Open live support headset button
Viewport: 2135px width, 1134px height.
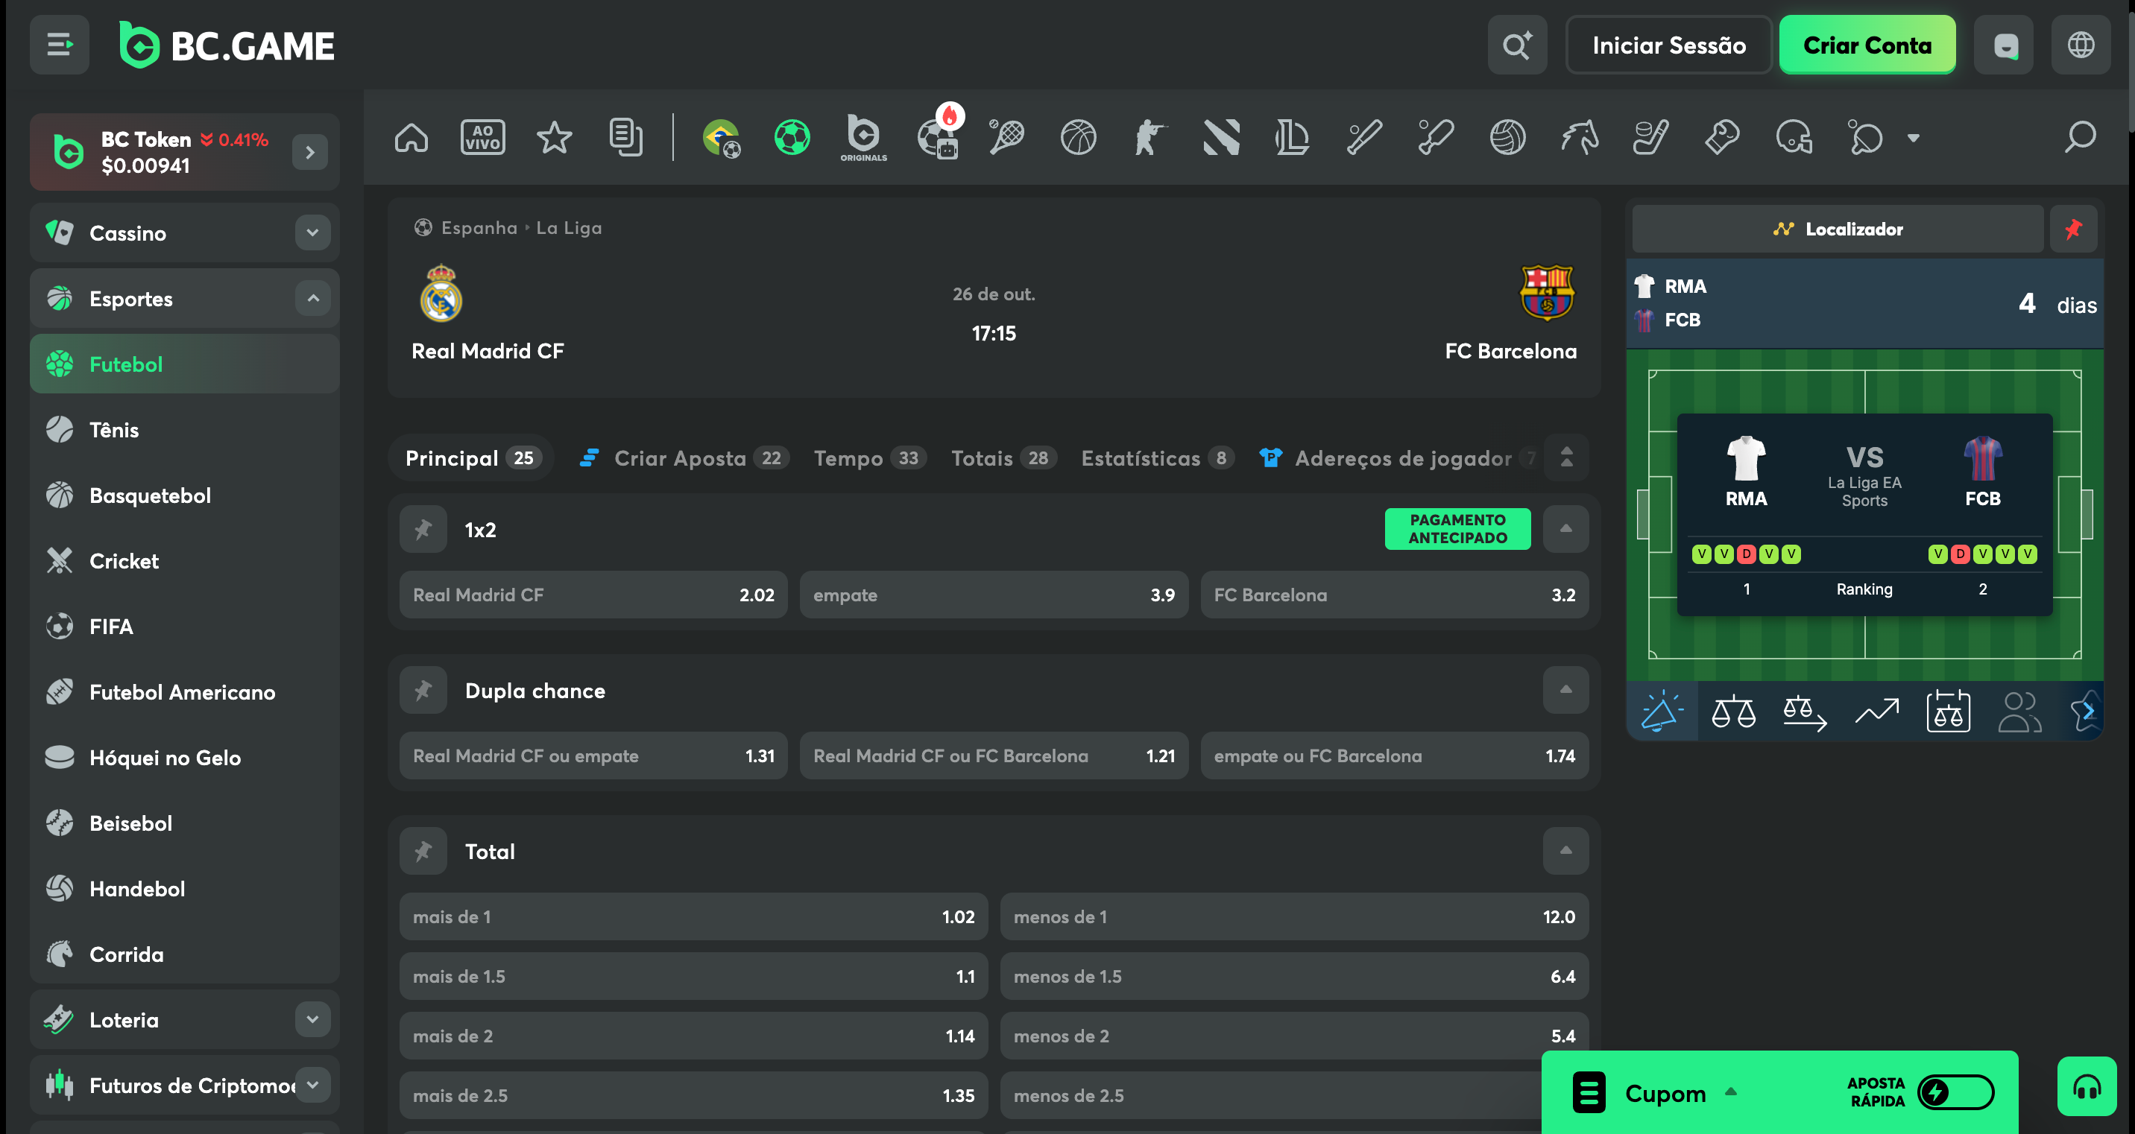click(2086, 1087)
